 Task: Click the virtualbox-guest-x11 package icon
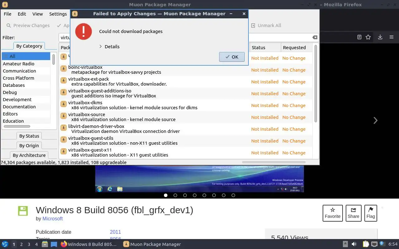(x=64, y=151)
